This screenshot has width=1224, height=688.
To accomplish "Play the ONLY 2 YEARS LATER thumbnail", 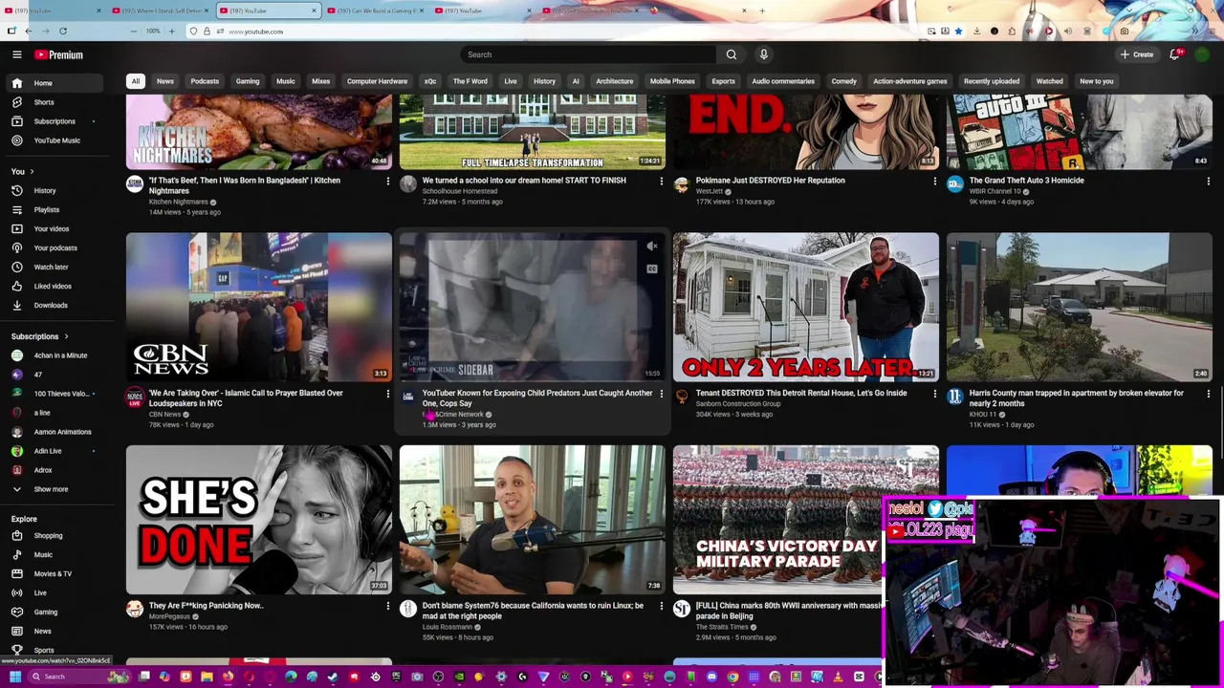I will pos(806,307).
